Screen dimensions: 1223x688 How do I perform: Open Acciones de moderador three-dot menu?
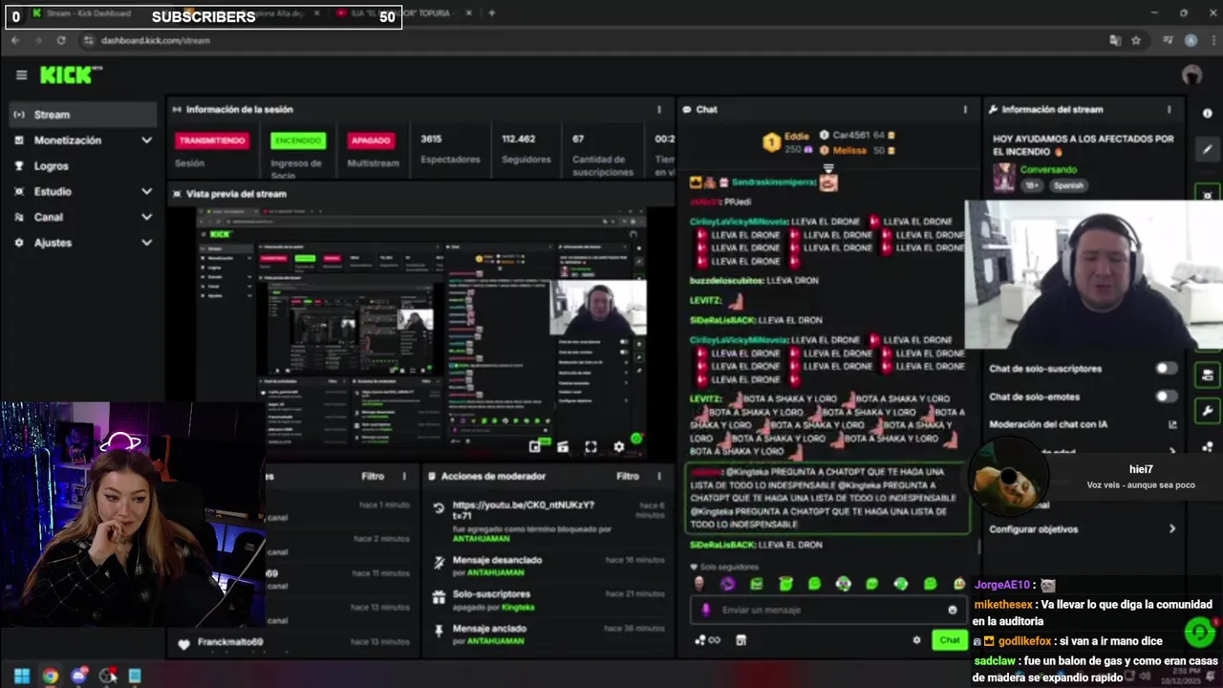(x=658, y=476)
